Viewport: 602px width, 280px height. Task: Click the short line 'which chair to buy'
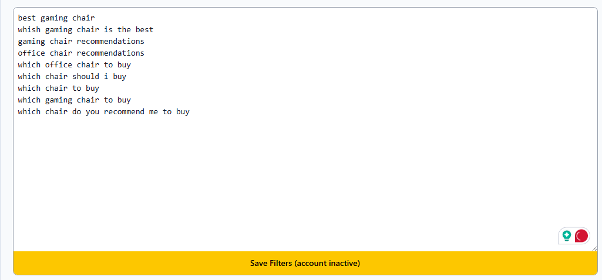pyautogui.click(x=59, y=88)
